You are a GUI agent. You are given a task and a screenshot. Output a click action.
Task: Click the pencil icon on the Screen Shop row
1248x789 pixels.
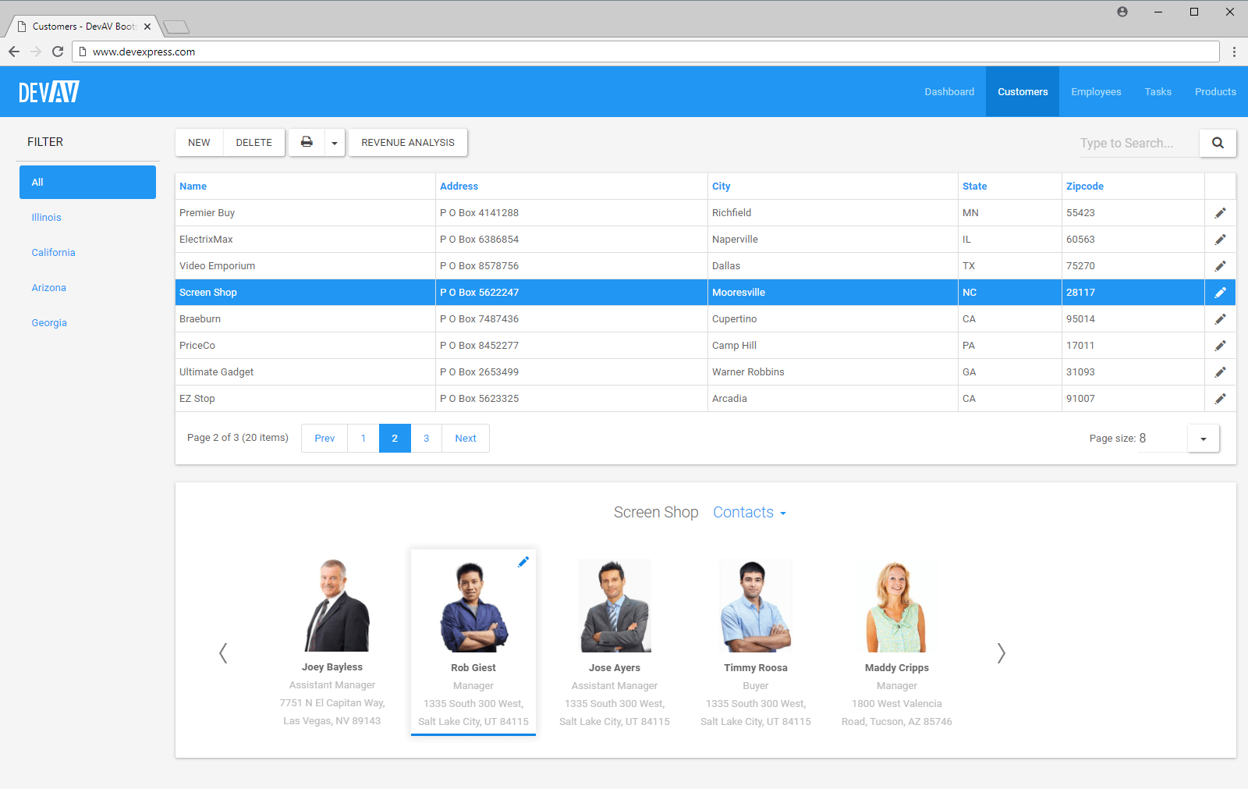[1220, 292]
